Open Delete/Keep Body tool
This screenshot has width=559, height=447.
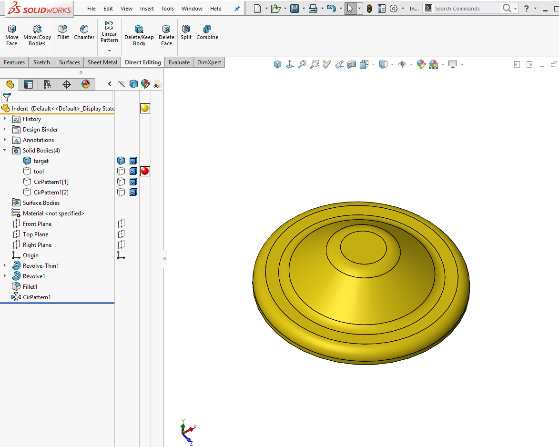139,35
